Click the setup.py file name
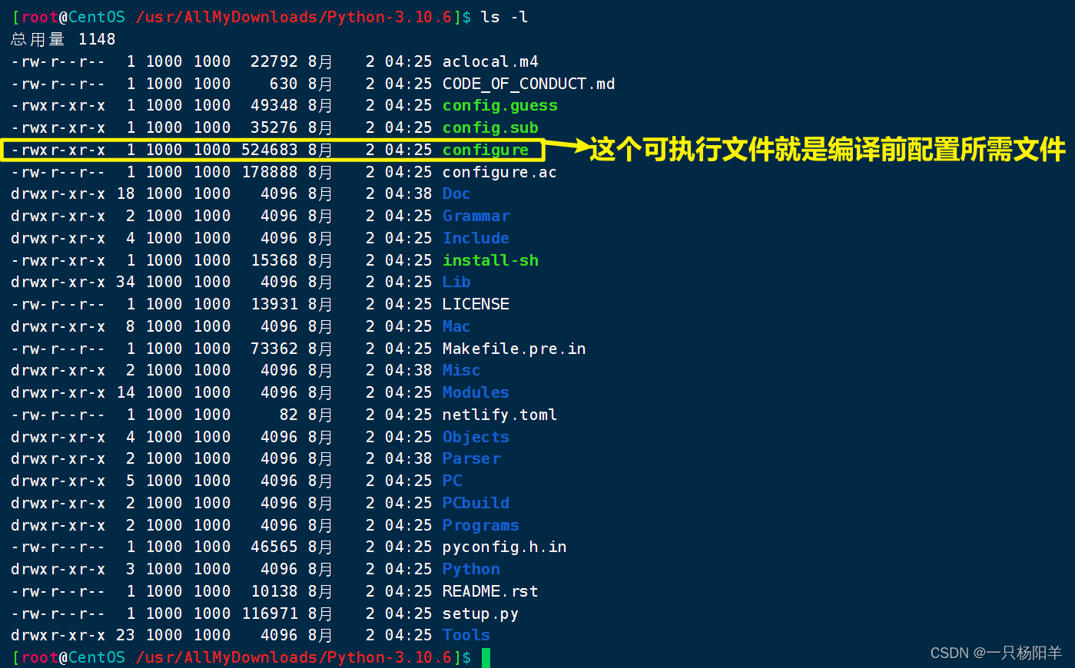Viewport: 1075px width, 668px height. point(480,614)
